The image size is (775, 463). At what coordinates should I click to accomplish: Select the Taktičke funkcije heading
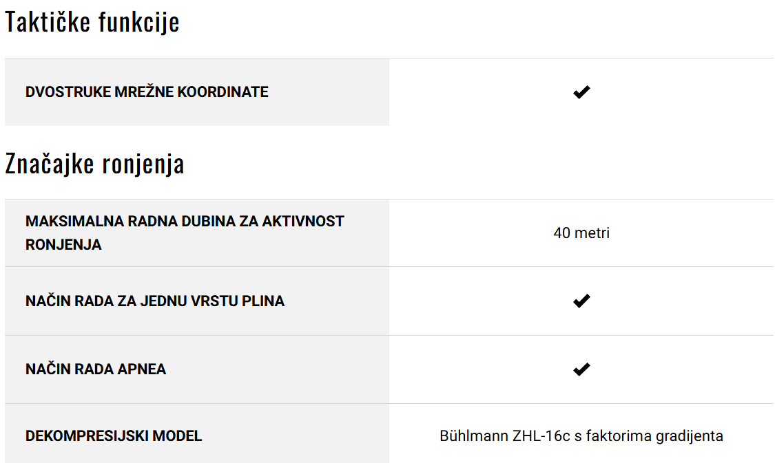pos(92,22)
